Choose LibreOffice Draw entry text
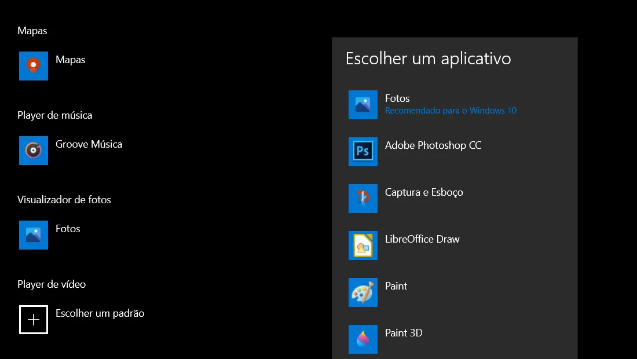Image resolution: width=637 pixels, height=359 pixels. click(422, 239)
